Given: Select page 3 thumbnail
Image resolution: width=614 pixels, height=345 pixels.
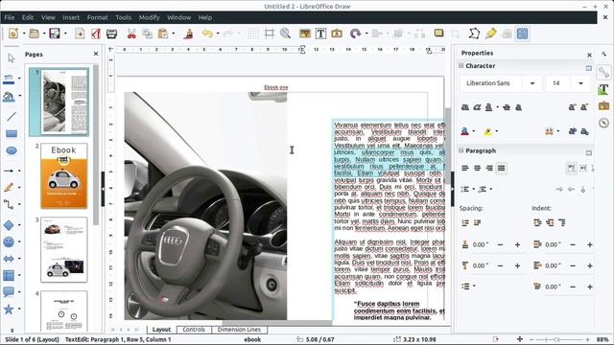Looking at the screenshot, I should [x=64, y=249].
